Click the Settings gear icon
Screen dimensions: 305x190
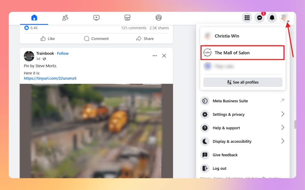[x=205, y=114]
